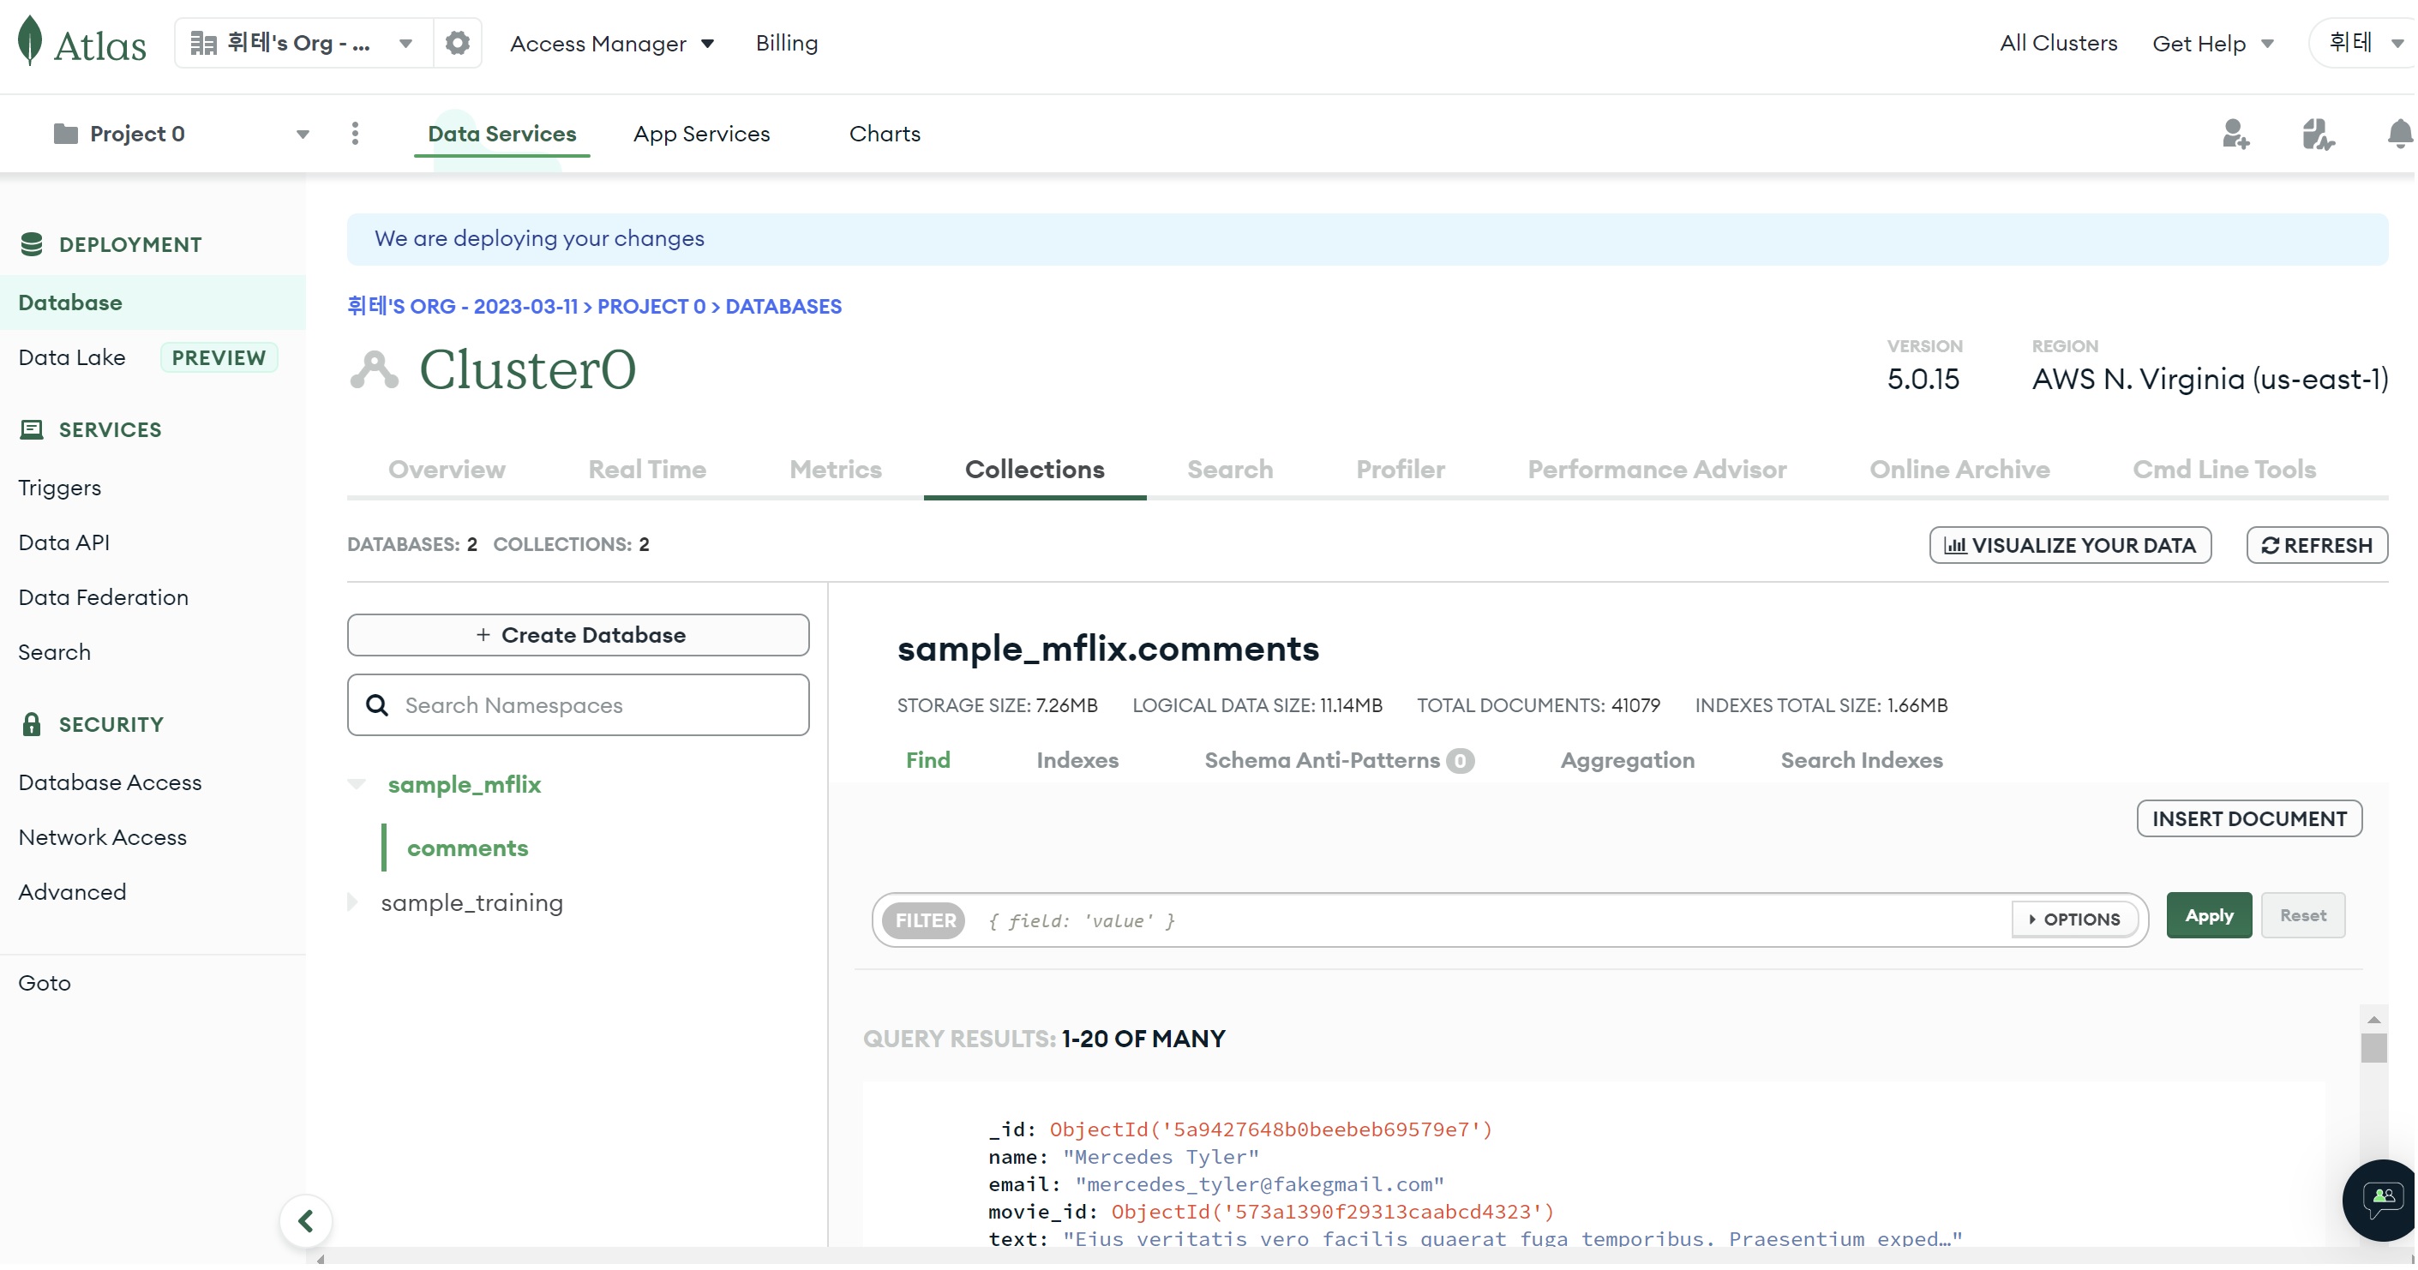Click the invite user icon
The width and height of the screenshot is (2418, 1270).
[2235, 135]
